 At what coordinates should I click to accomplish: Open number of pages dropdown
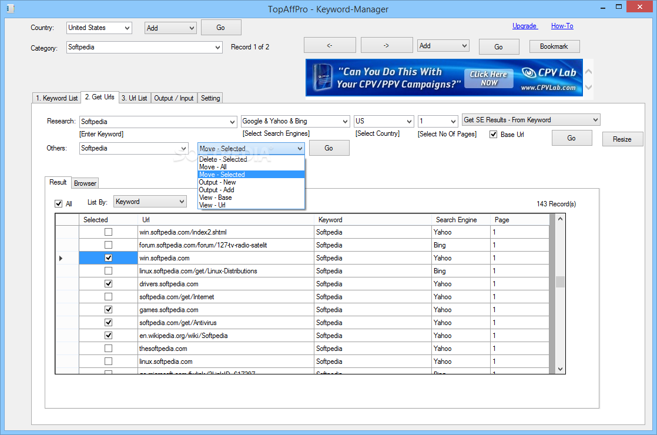tap(437, 122)
